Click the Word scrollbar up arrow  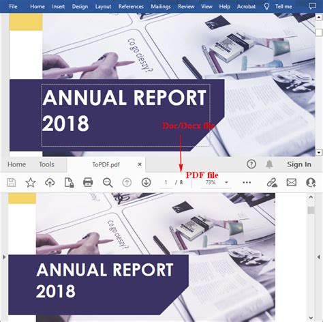(319, 17)
